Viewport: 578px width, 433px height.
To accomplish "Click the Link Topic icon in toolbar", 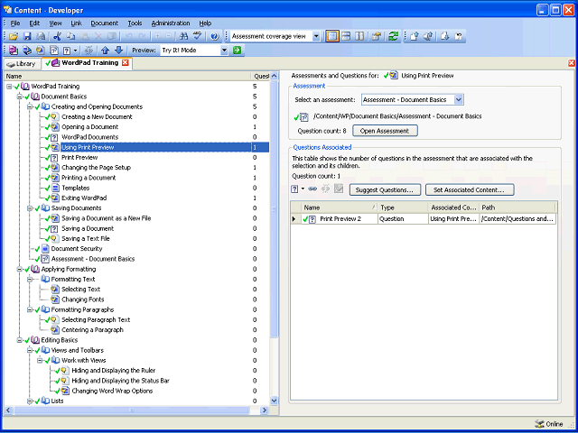I will pos(41,51).
